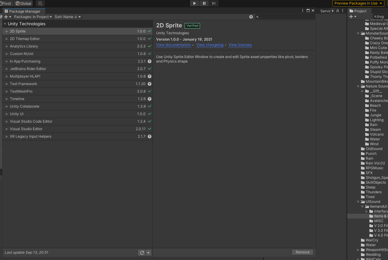Open the Project window create plus dropdown
Image resolution: width=388 pixels, height=260 pixels.
coord(353,17)
